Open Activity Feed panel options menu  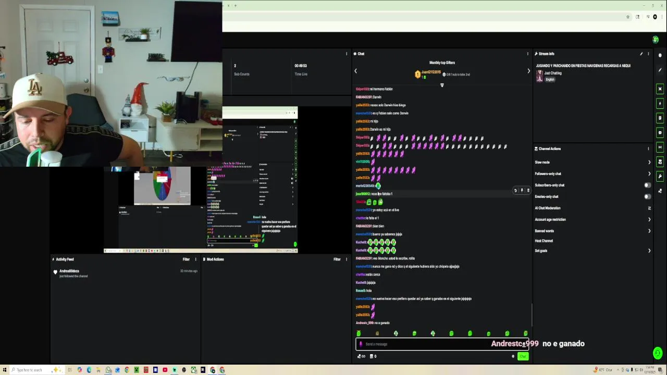point(195,259)
